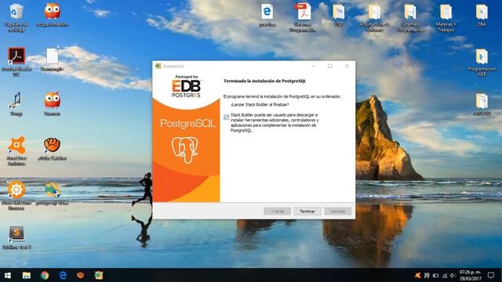
Task: Click the Cancelar button in installer
Action: pos(337,211)
